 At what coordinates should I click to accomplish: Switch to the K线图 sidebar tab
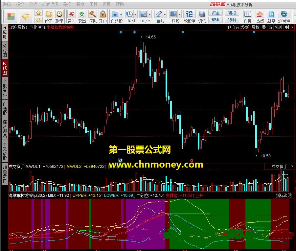pos(5,68)
